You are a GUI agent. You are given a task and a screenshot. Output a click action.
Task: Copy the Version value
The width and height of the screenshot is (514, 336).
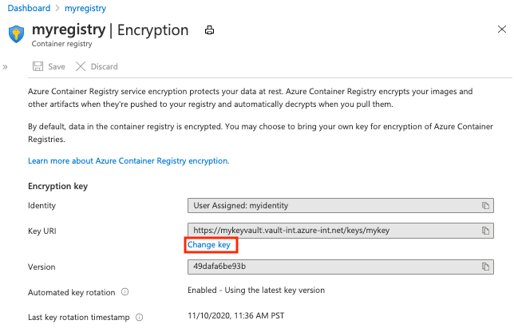click(x=484, y=267)
